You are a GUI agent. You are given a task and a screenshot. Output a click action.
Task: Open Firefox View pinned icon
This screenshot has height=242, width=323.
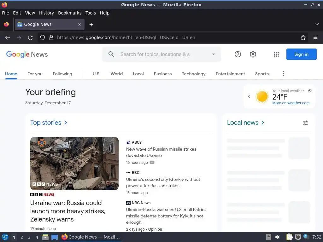(6, 24)
